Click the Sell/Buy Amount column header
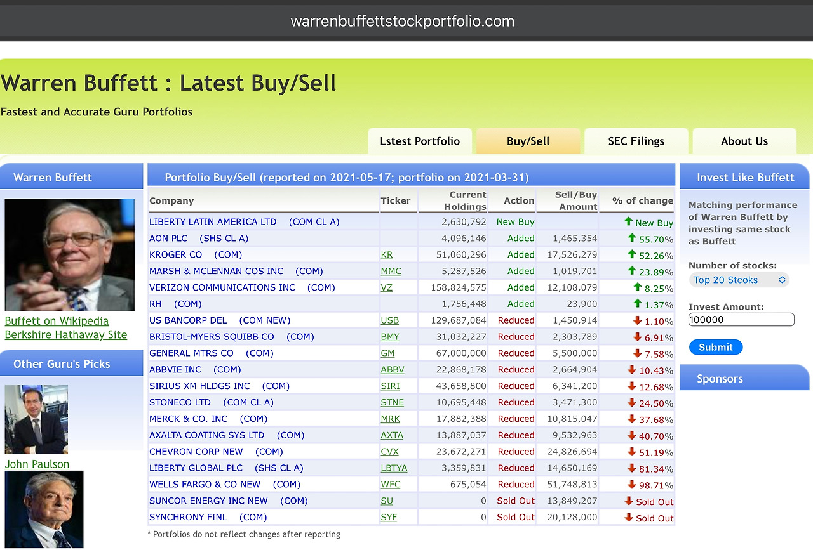The width and height of the screenshot is (813, 550). click(x=577, y=200)
